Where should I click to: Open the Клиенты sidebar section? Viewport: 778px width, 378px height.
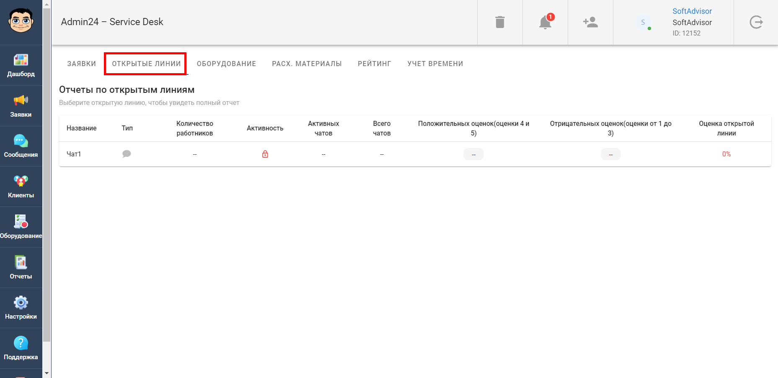tap(21, 186)
